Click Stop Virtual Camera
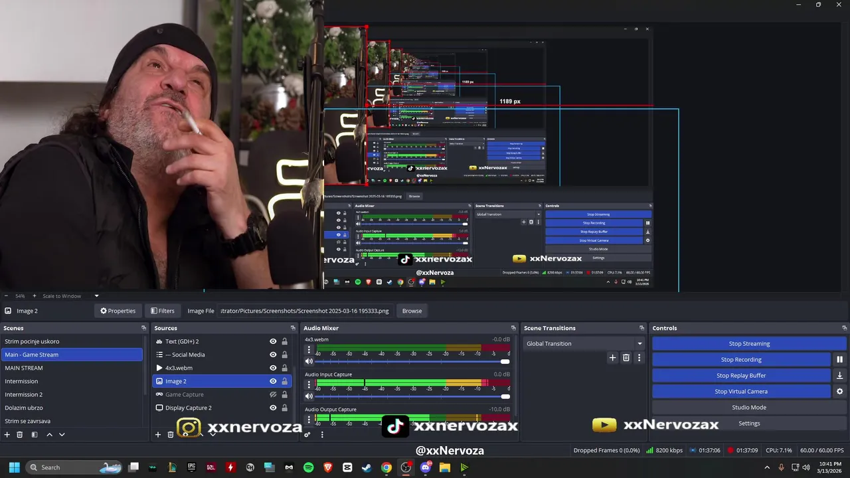This screenshot has width=850, height=478. tap(741, 391)
